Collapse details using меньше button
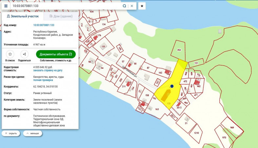 pyautogui.click(x=32, y=134)
